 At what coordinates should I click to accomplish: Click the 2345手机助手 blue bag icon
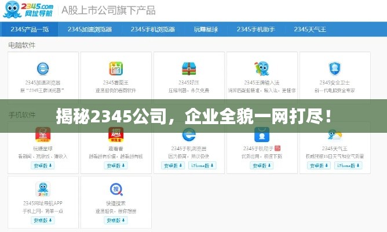pyautogui.click(x=262, y=135)
